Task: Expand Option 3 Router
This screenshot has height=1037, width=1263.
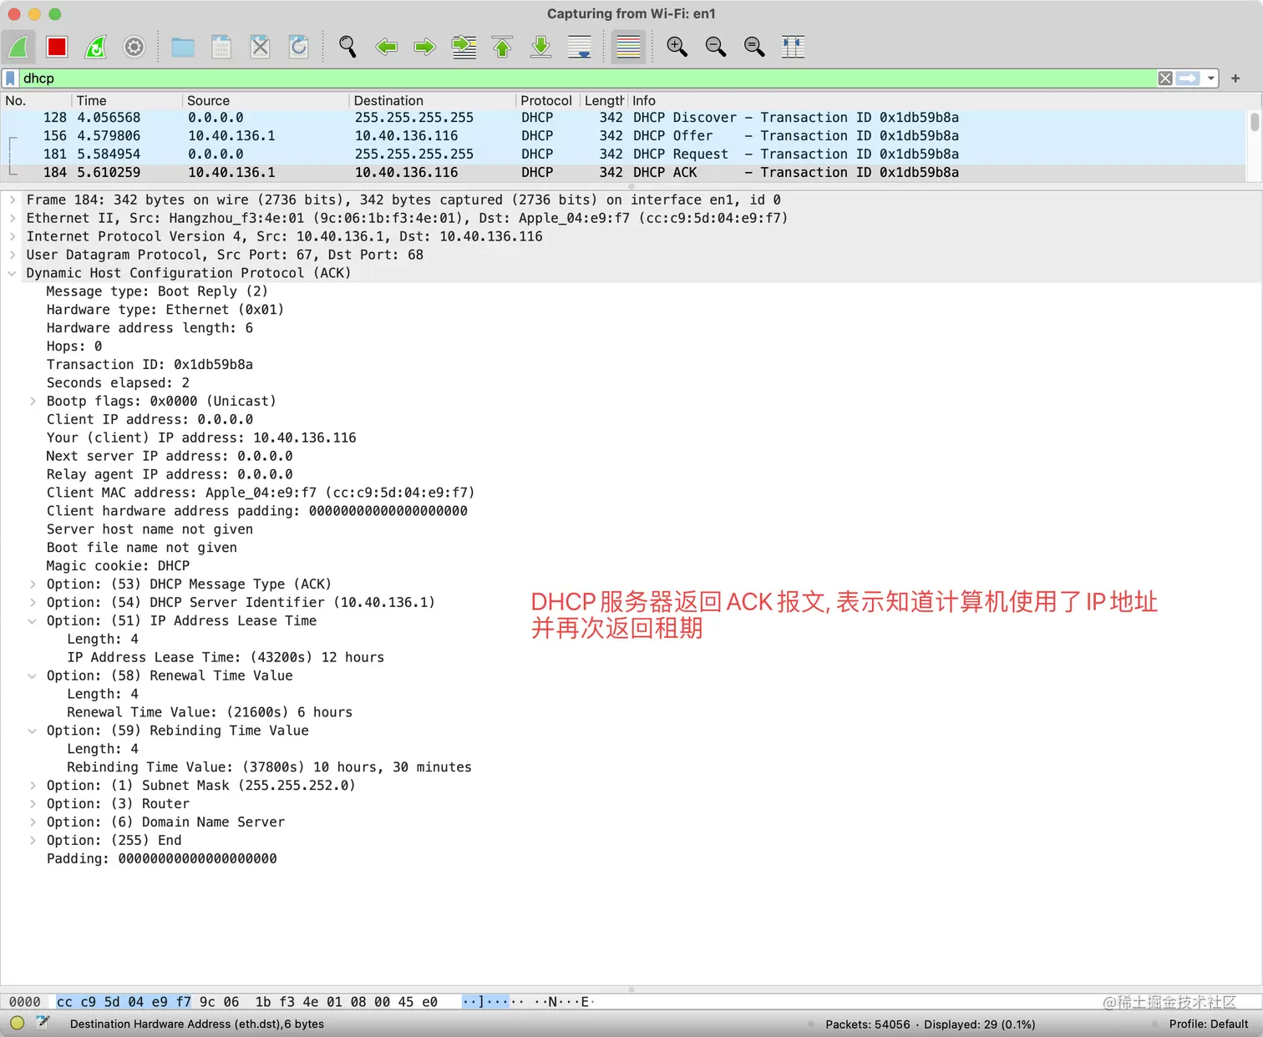Action: pos(33,804)
